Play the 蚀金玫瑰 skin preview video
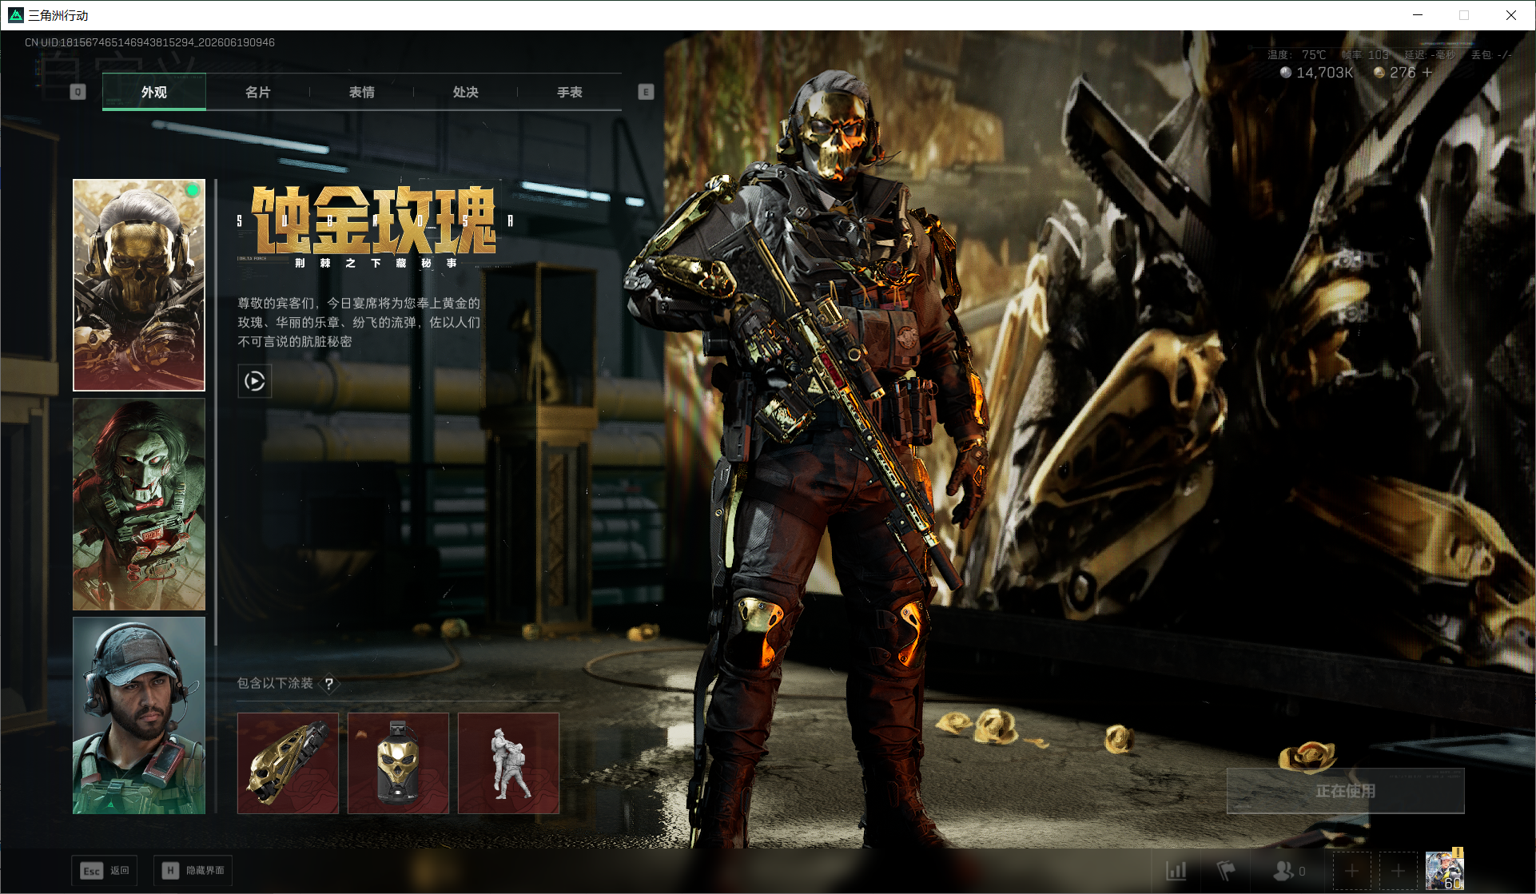The image size is (1536, 894). tap(255, 381)
